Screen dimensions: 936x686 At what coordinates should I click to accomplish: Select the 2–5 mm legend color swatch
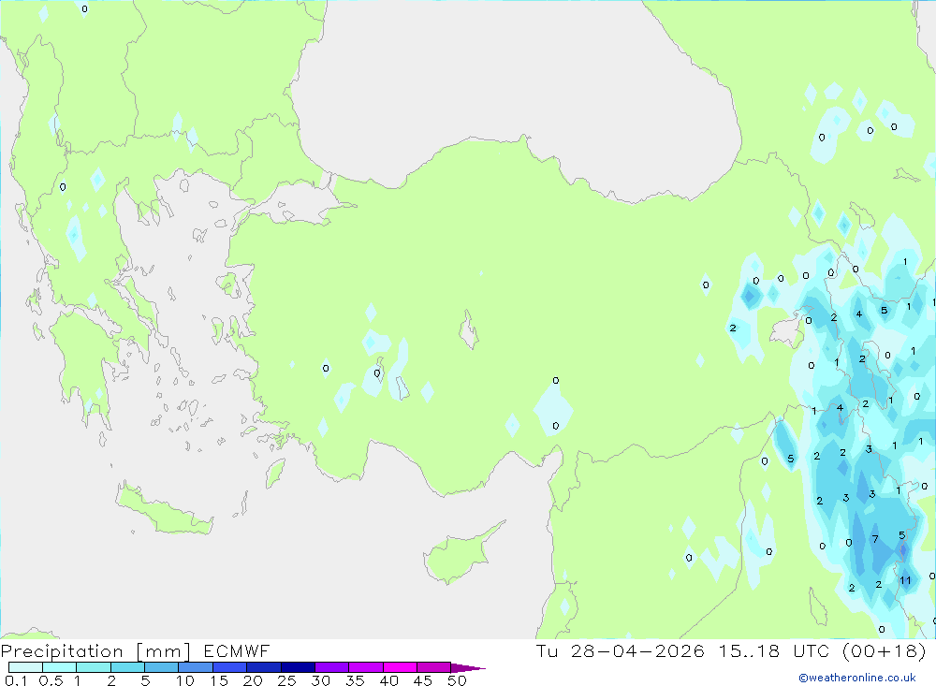(x=127, y=667)
